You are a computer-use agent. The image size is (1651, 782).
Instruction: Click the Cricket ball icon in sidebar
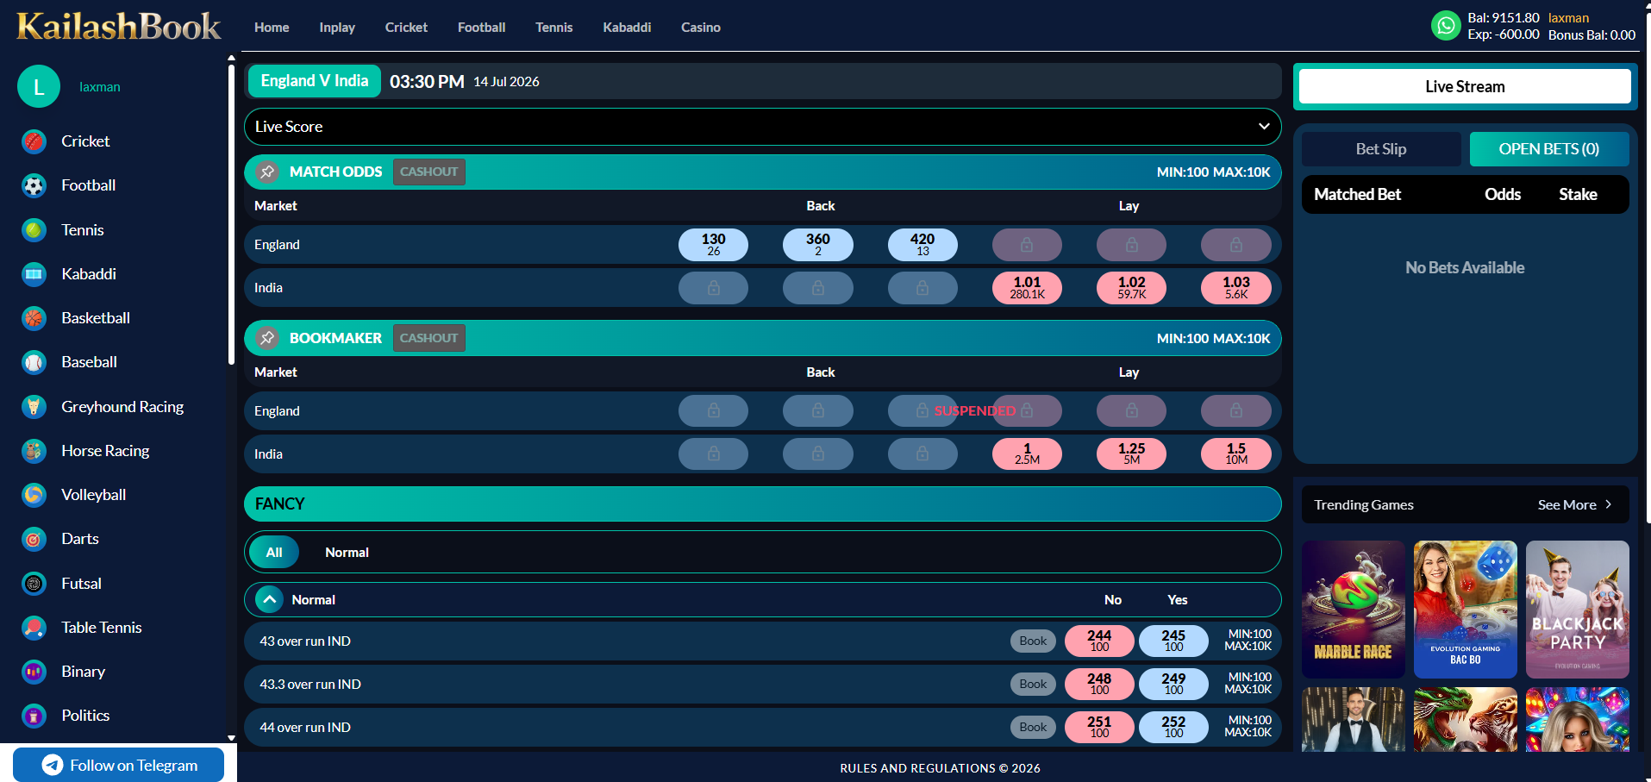pos(34,141)
